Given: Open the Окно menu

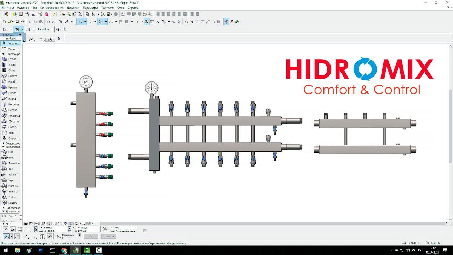Looking at the screenshot, I should click(x=121, y=7).
